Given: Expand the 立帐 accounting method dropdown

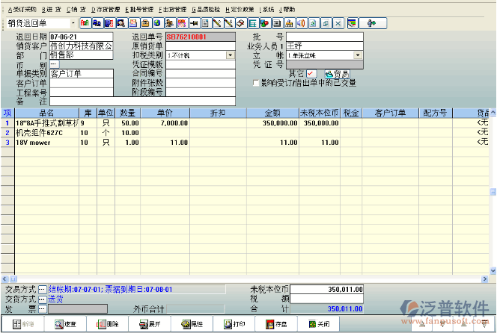Looking at the screenshot, I should pyautogui.click(x=358, y=55).
